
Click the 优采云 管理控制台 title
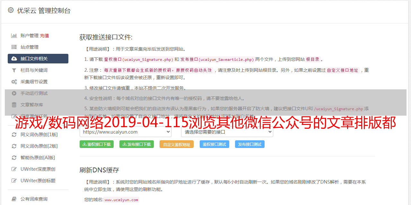click(x=44, y=11)
